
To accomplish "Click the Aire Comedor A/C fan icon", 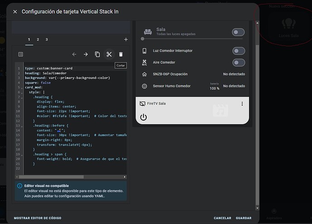I will [144, 63].
